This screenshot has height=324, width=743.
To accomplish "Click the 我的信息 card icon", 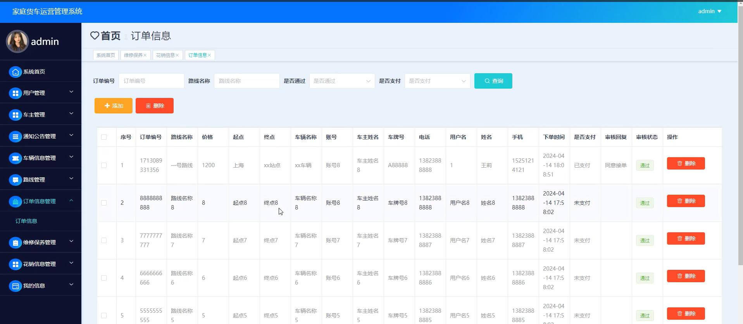I will (x=15, y=286).
